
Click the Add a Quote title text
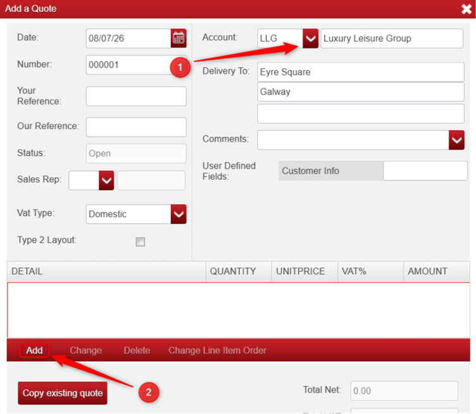coord(30,8)
